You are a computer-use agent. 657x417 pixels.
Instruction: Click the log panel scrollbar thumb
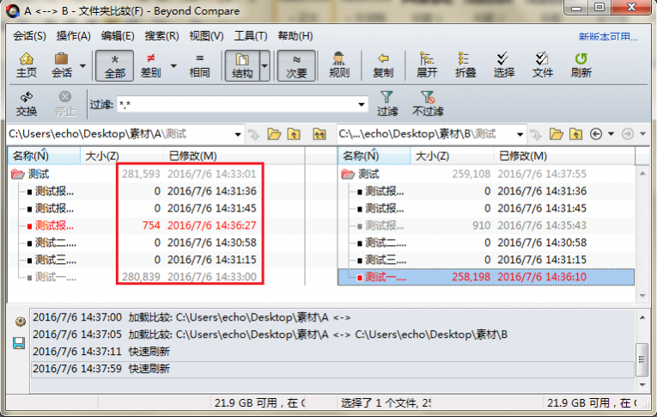coord(642,359)
